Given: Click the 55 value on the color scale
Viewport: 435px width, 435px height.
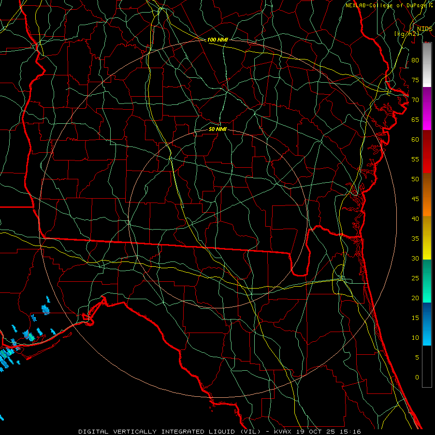Looking at the screenshot, I should tap(415, 159).
